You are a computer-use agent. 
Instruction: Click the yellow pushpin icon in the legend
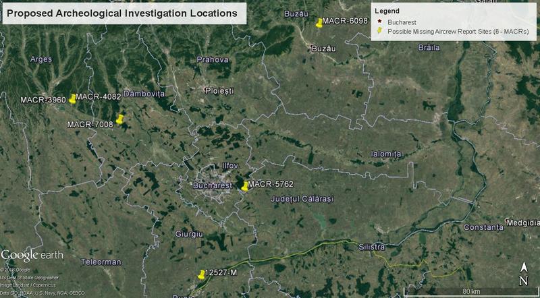click(x=379, y=30)
